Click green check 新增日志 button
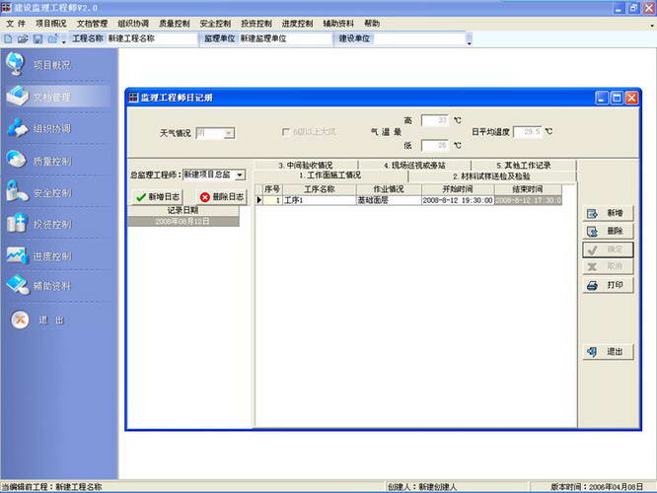Viewport: 657px width, 493px height. pyautogui.click(x=158, y=197)
